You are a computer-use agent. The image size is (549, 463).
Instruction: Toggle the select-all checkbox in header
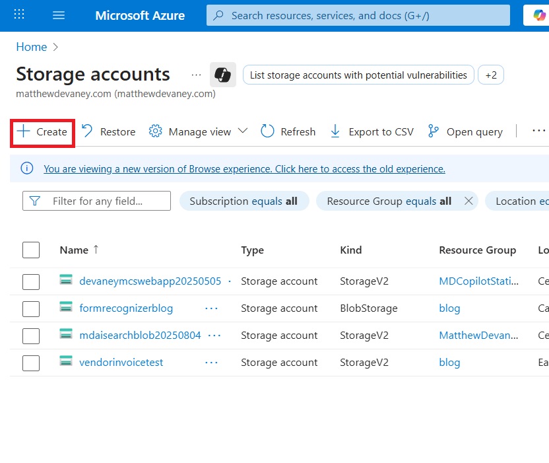31,250
